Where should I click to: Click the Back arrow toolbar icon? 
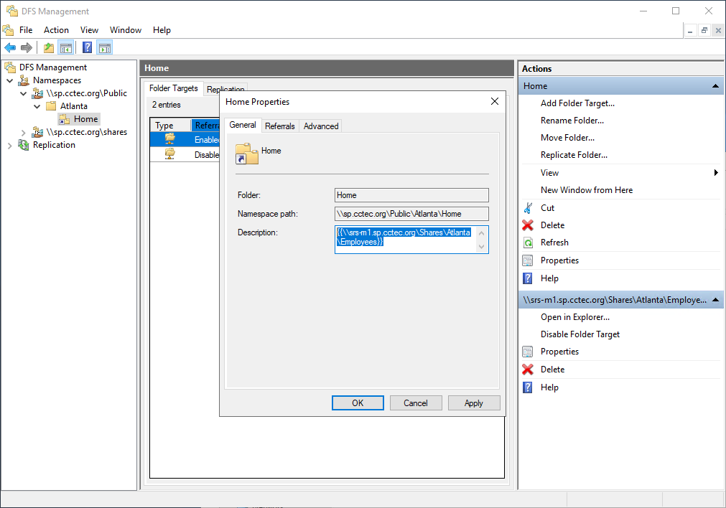pyautogui.click(x=10, y=48)
